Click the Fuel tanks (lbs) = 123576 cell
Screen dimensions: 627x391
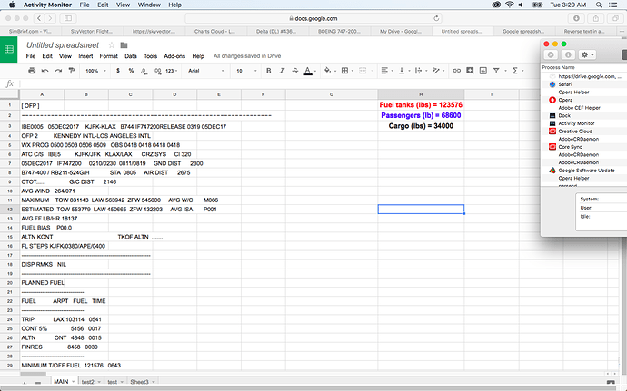pyautogui.click(x=421, y=105)
